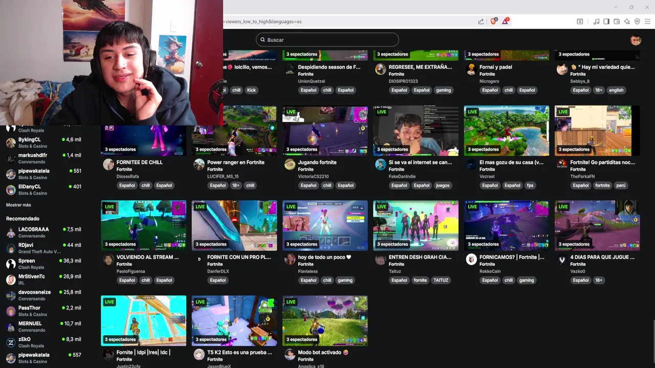Open MERNUEL channel in recommended list
The image size is (655, 368).
click(x=43, y=326)
